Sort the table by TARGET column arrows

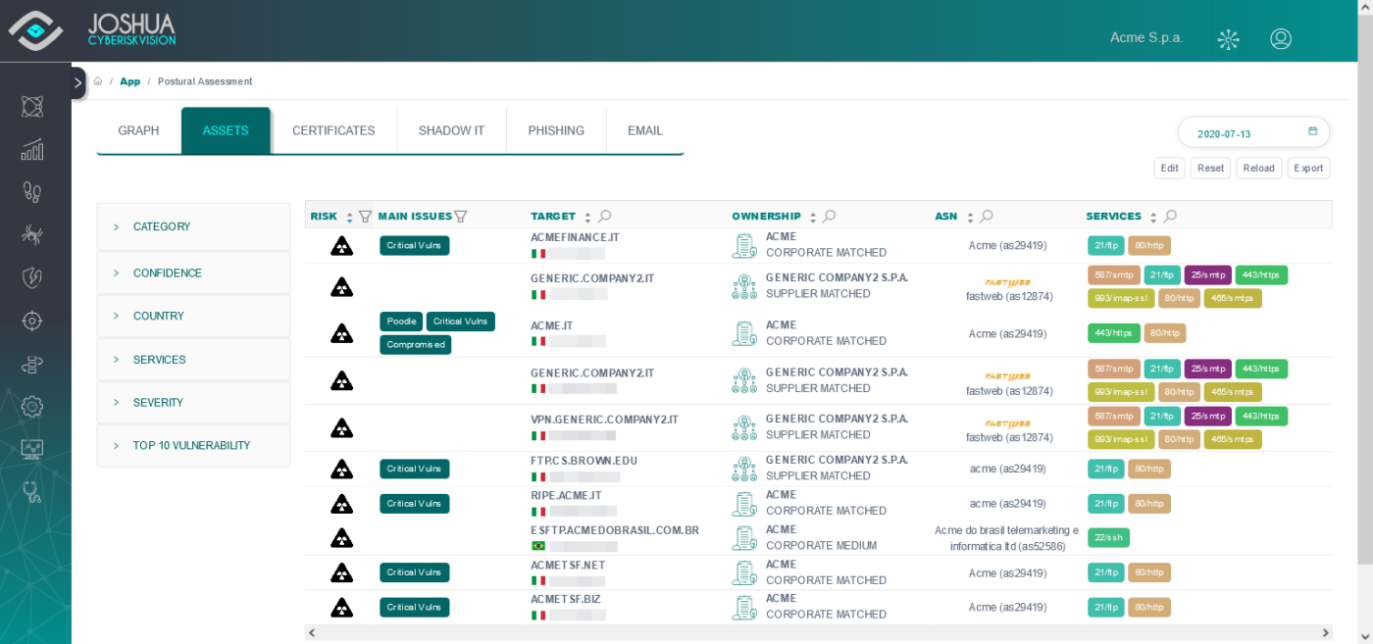(587, 217)
